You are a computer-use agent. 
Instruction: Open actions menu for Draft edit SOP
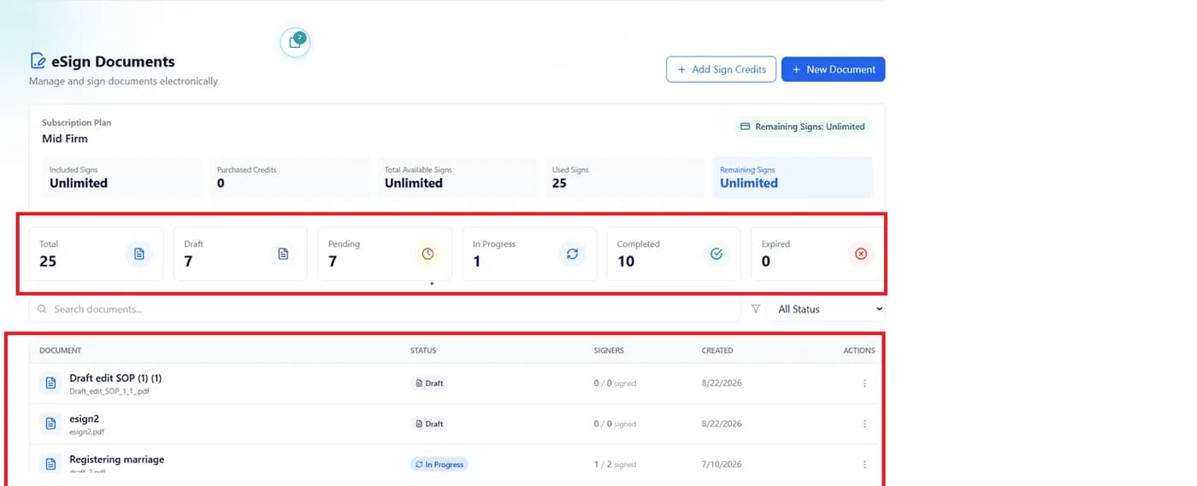(x=864, y=384)
